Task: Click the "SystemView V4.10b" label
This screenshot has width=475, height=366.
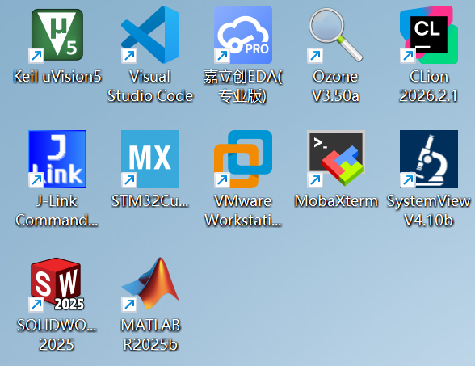Action: pyautogui.click(x=429, y=211)
